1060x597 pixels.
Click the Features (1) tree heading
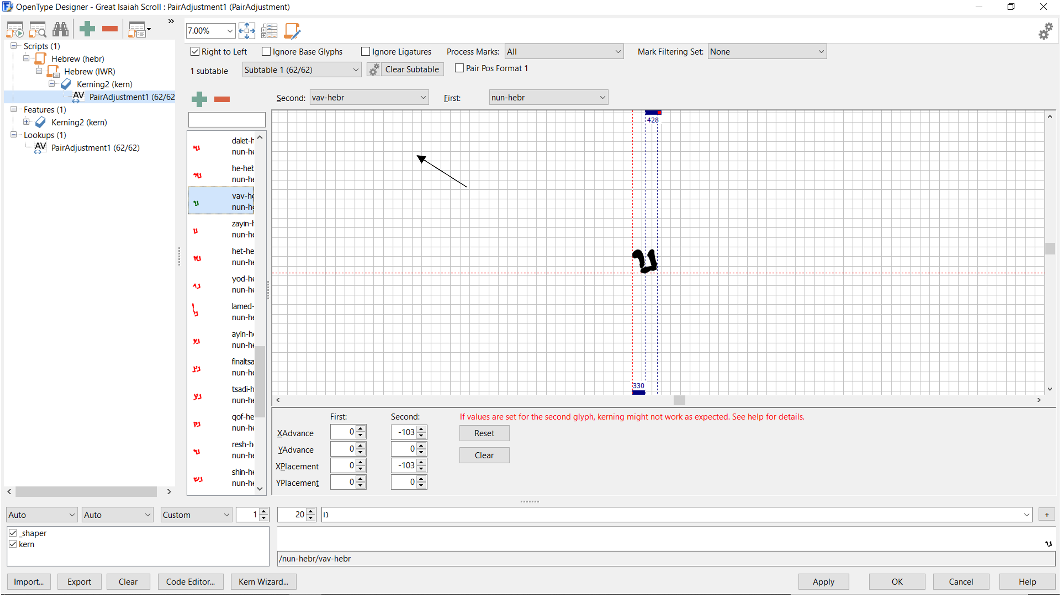pyautogui.click(x=44, y=109)
